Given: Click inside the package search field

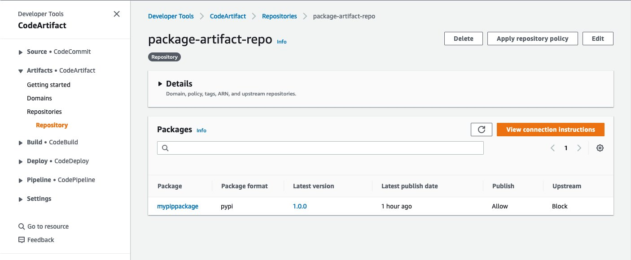Looking at the screenshot, I should 320,147.
